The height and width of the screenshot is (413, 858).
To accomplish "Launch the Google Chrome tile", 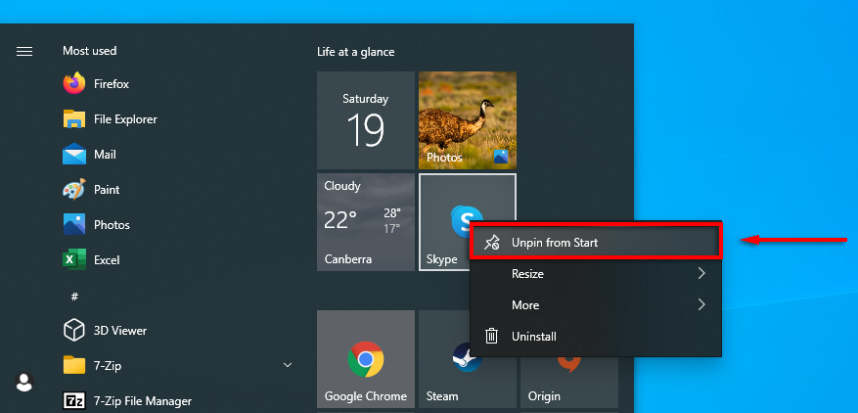I will 366,359.
